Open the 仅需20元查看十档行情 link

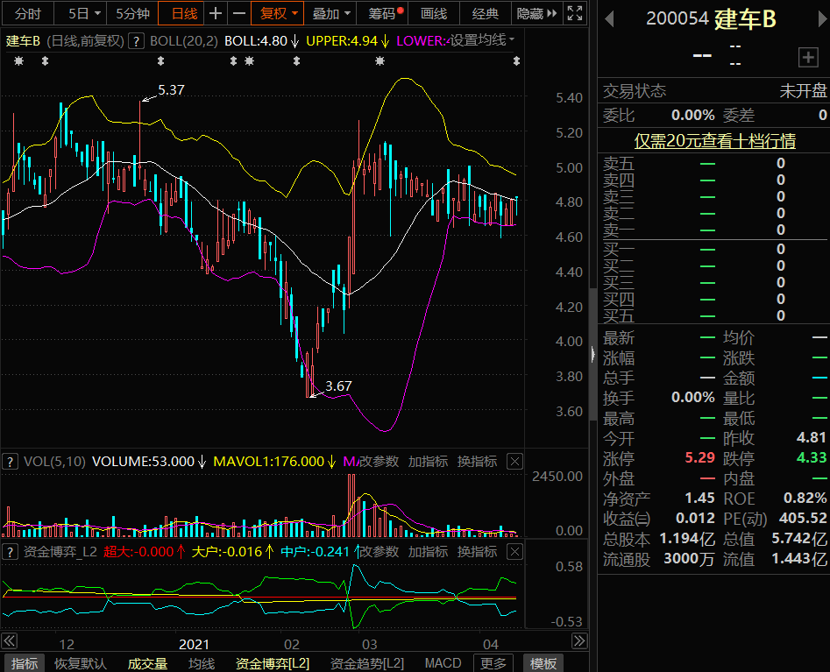tap(714, 141)
